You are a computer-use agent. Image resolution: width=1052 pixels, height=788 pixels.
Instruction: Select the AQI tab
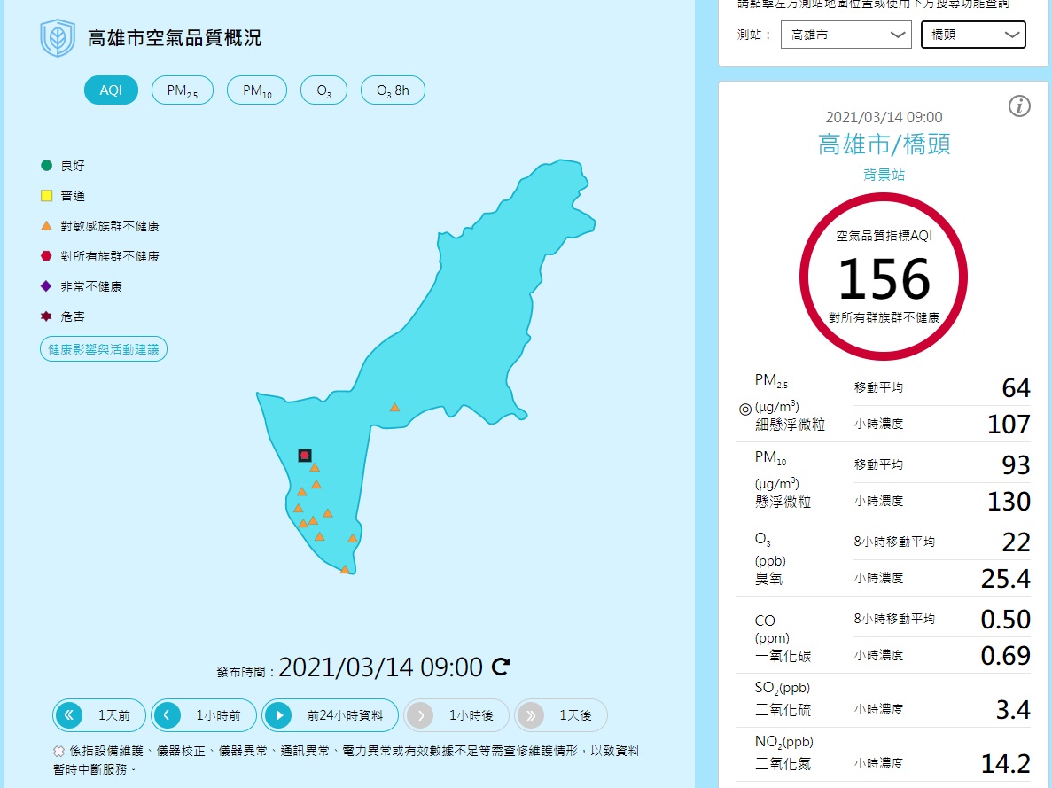(x=111, y=90)
